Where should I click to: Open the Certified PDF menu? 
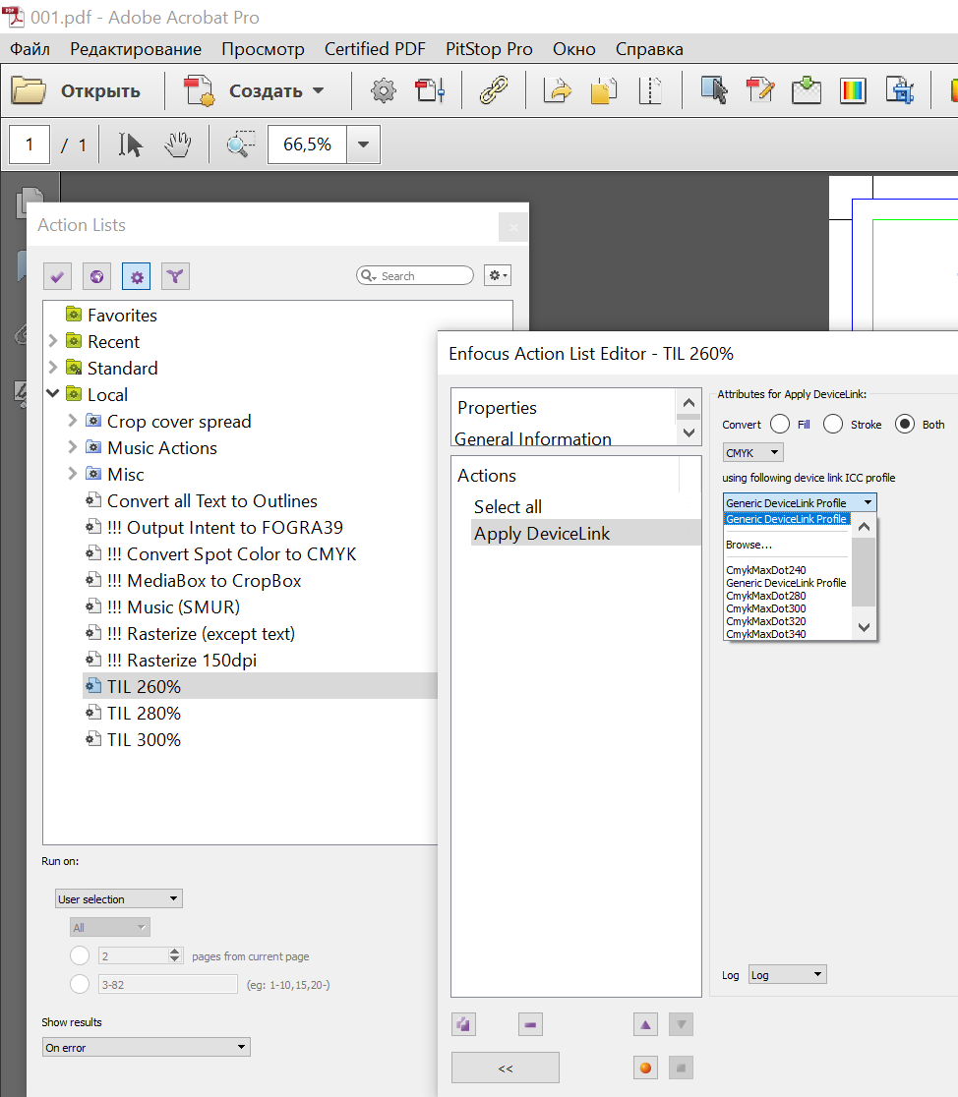tap(375, 49)
